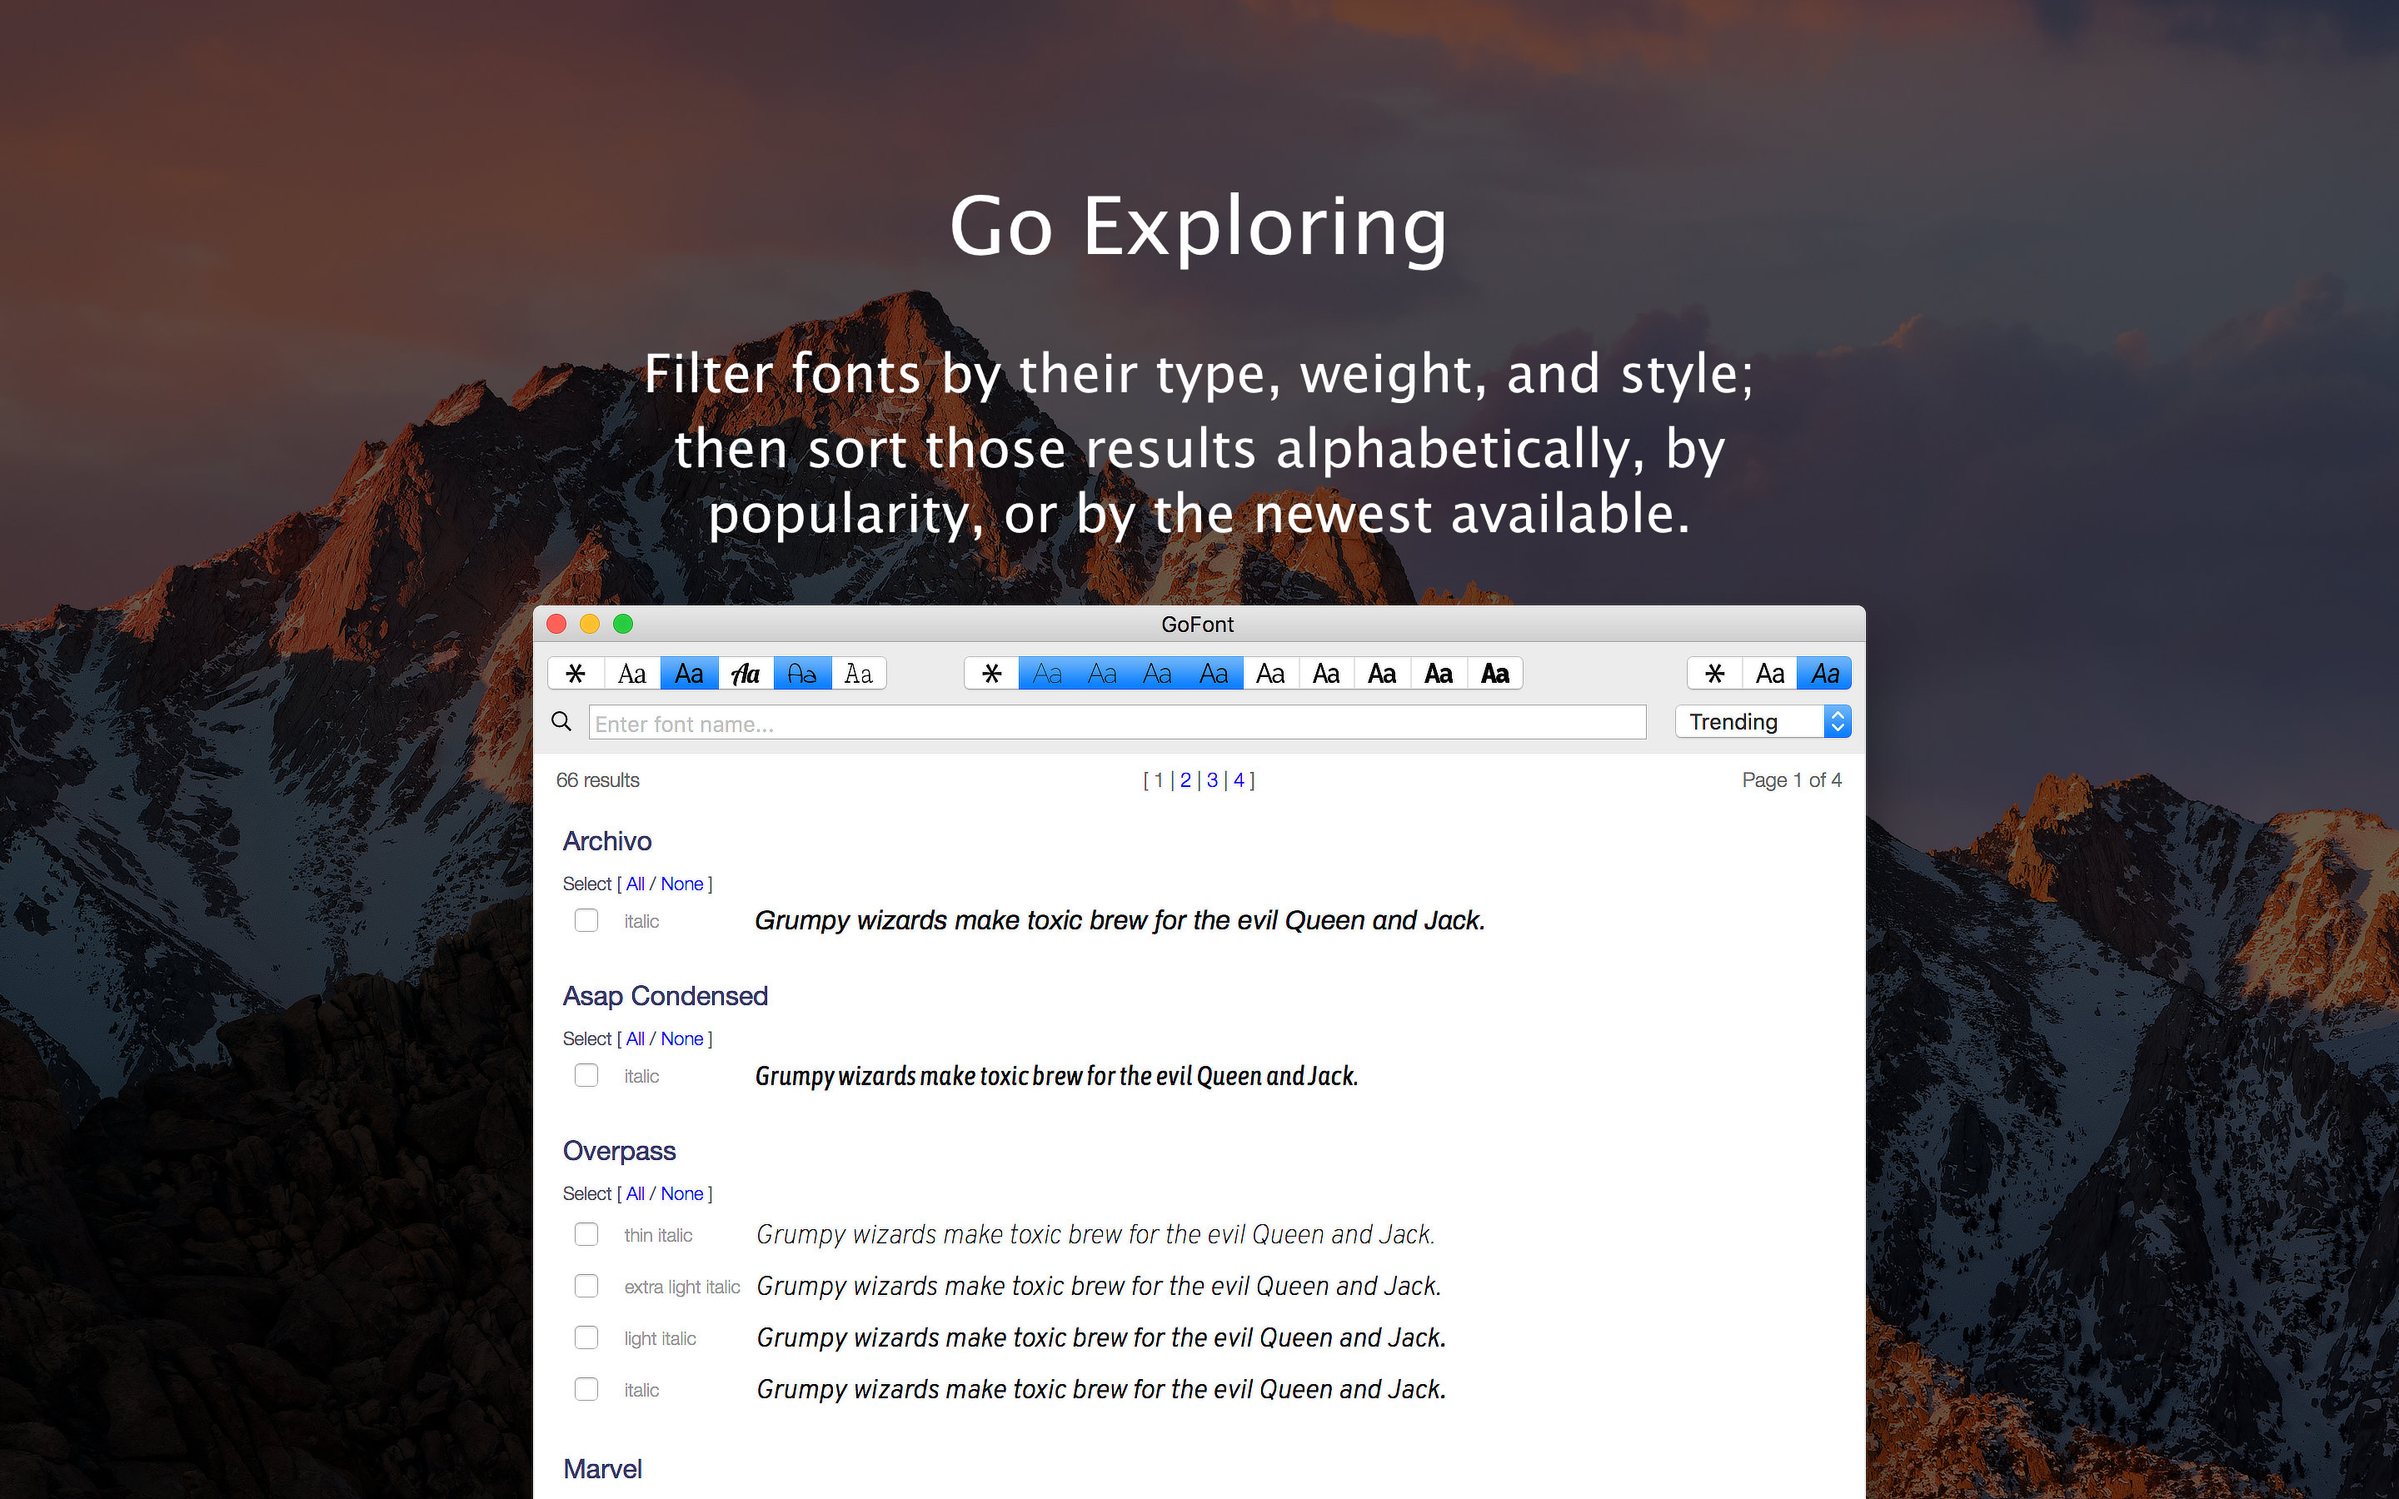Click the Enter font name search field

pyautogui.click(x=1116, y=723)
